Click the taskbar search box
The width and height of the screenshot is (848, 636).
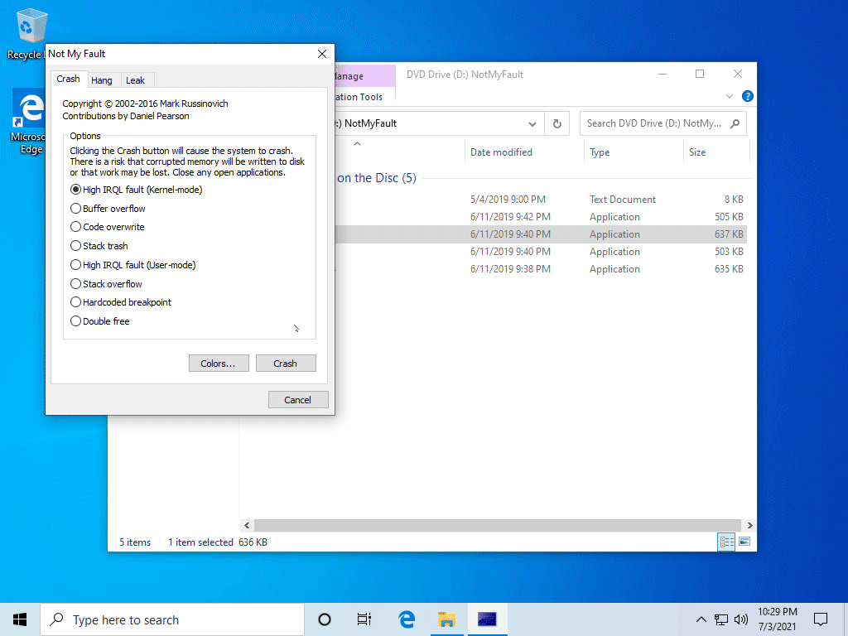172,619
